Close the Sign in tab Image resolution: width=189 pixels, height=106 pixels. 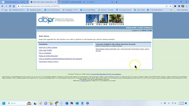[112, 2]
